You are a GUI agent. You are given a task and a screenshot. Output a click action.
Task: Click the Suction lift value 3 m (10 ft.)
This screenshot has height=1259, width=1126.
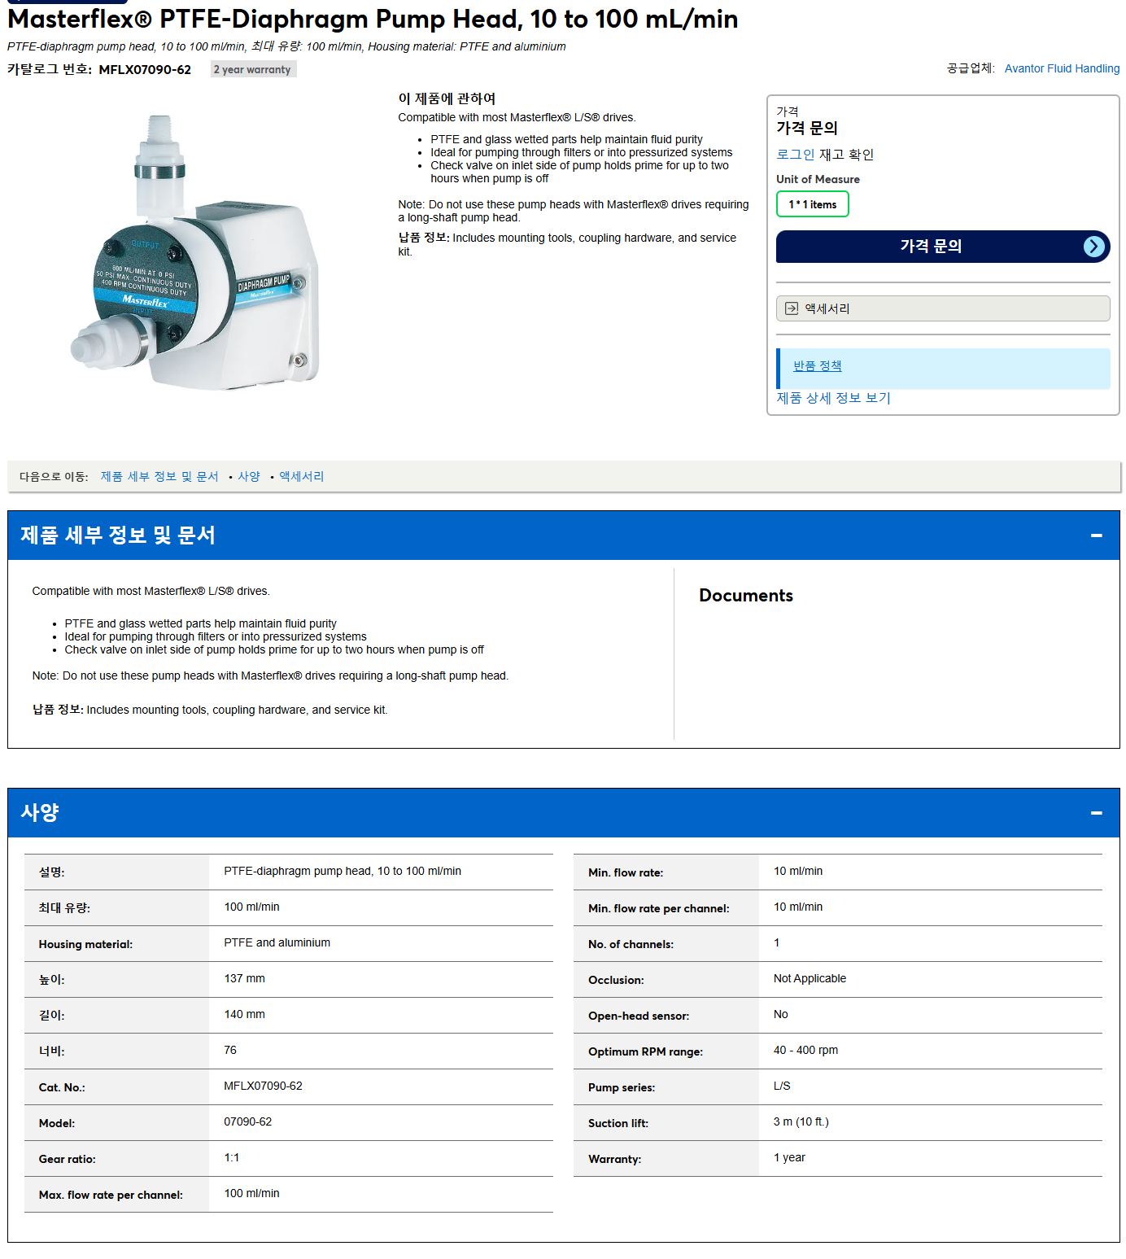(801, 1122)
